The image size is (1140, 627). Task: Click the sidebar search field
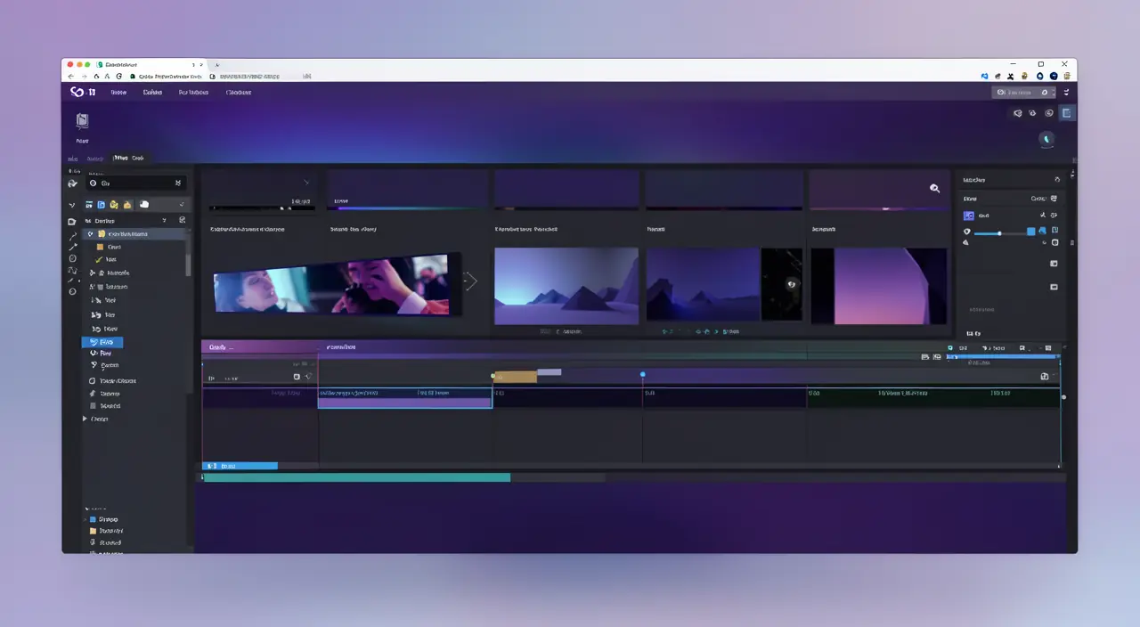point(136,183)
